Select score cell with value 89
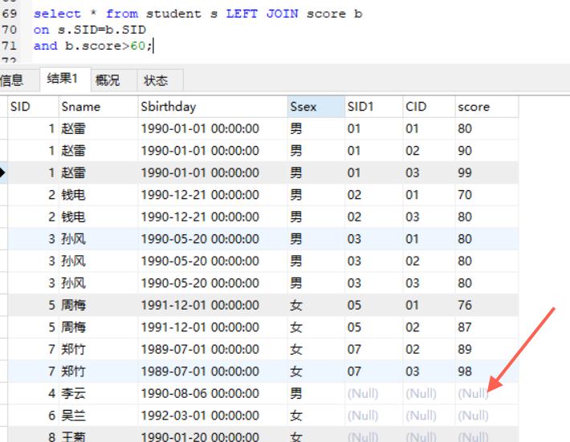The width and height of the screenshot is (570, 442). [487, 350]
